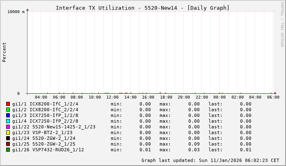Click the RRDTOOL / TOBI OETIKER watermark
The image size is (286, 166).
pos(282,24)
